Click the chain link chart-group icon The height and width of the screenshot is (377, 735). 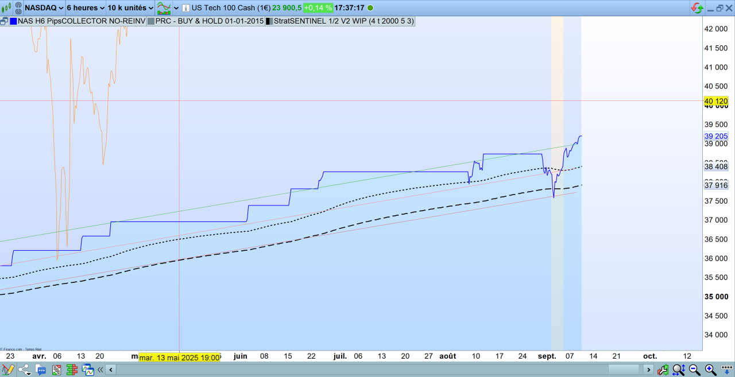click(x=18, y=8)
